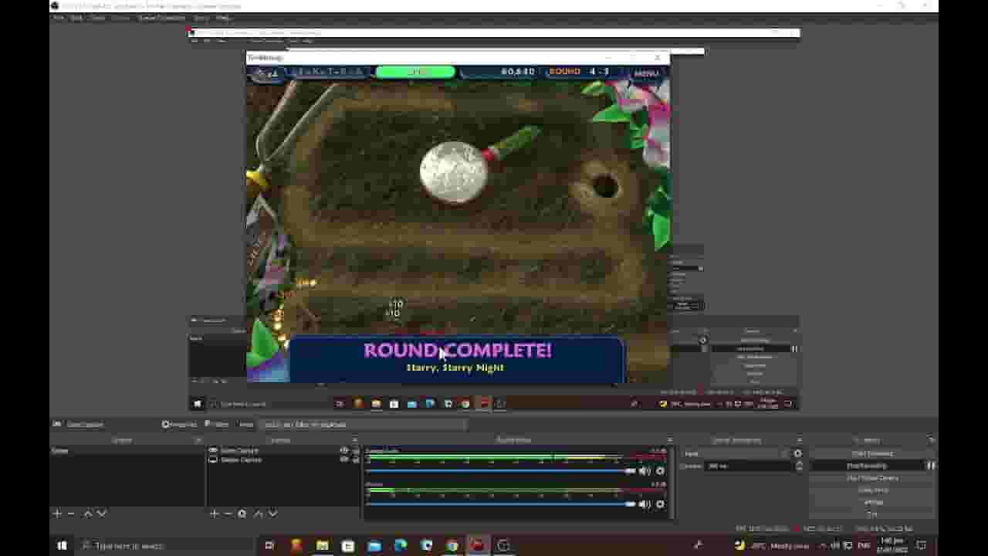Expand the system tray hidden icons chevron
The width and height of the screenshot is (988, 556).
(823, 545)
